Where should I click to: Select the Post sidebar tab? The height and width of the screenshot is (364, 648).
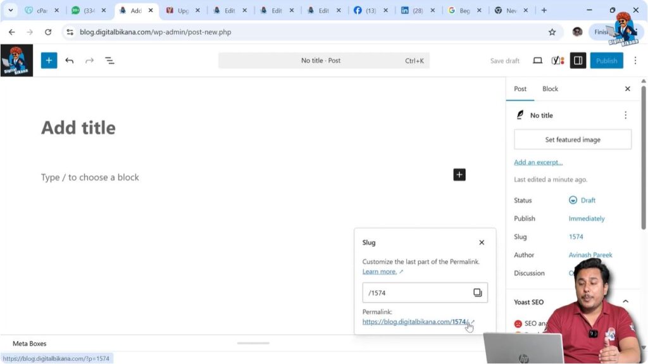520,89
